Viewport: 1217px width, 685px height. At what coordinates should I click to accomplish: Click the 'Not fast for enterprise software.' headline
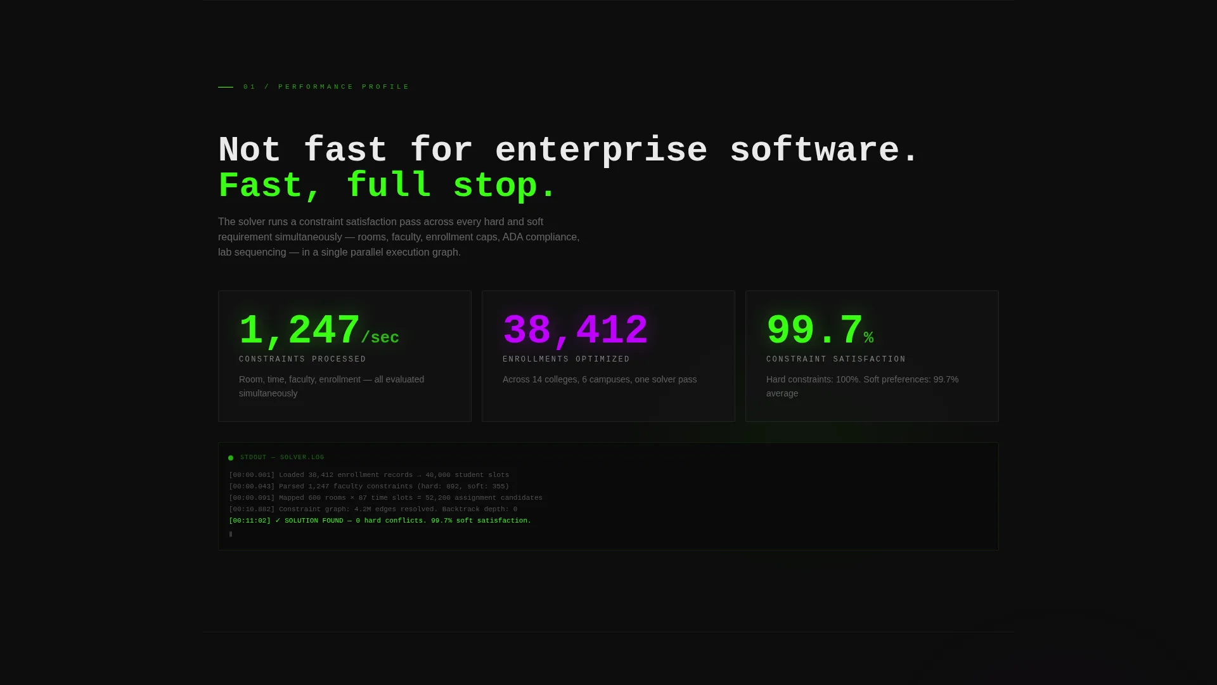[x=568, y=151]
